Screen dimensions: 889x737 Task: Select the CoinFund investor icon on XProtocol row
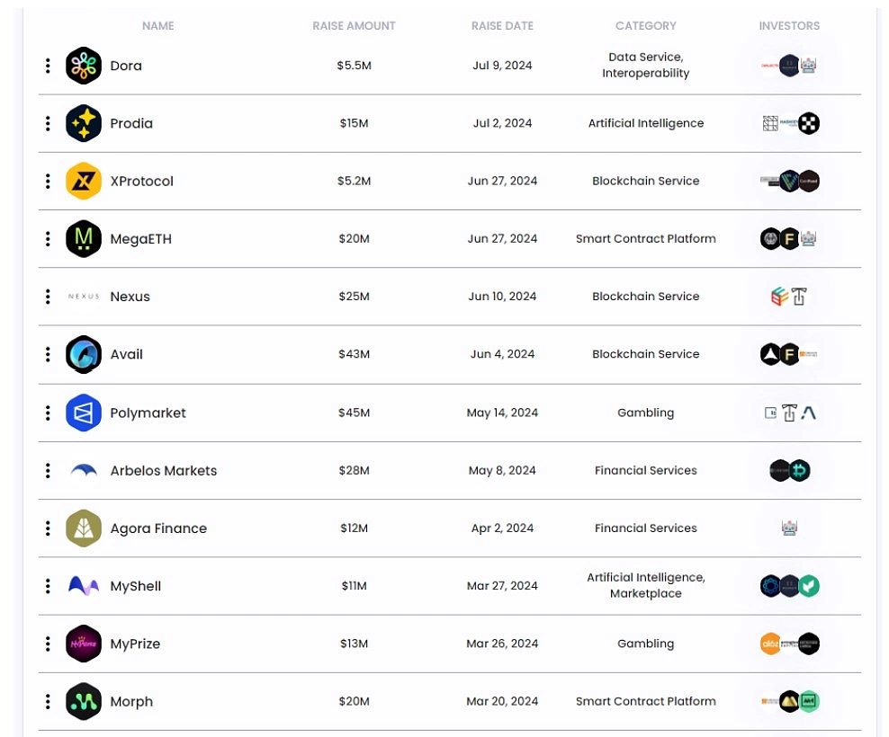[x=808, y=181]
